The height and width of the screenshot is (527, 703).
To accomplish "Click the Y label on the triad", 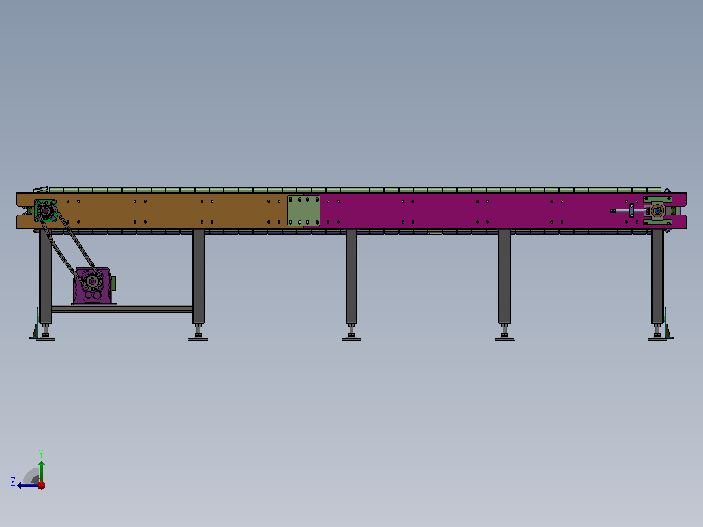I will tap(41, 453).
